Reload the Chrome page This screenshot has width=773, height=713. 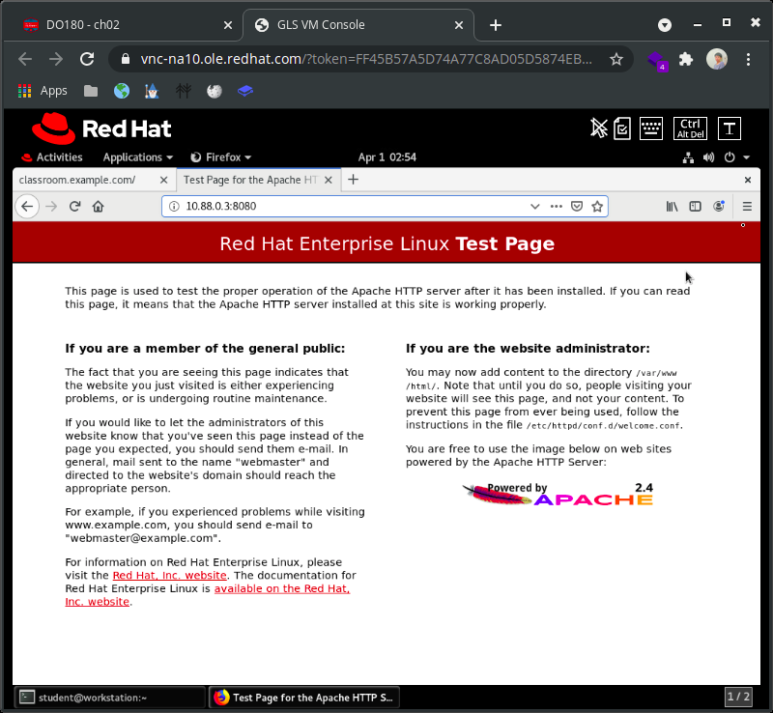coord(87,59)
